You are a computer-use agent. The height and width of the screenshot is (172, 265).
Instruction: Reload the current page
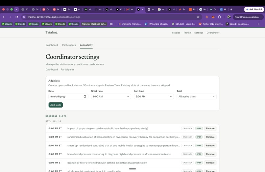tap(16, 17)
